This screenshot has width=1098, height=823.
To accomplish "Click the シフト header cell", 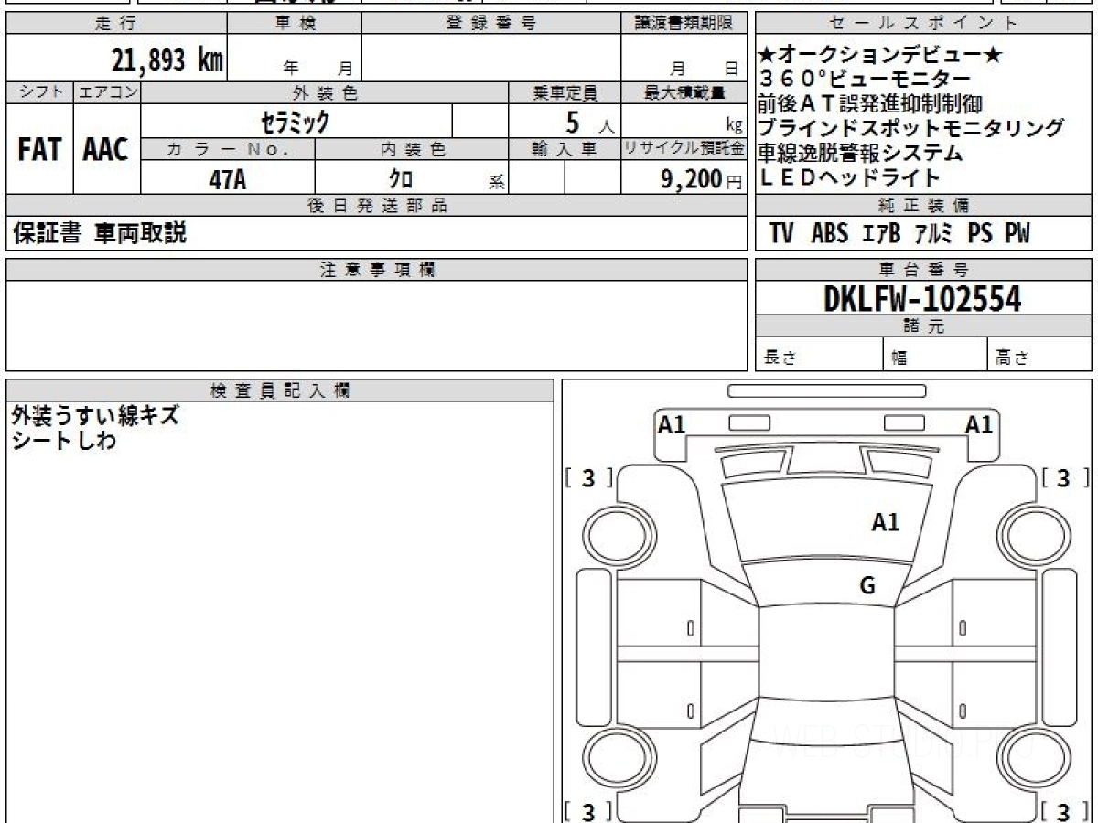I will tap(39, 92).
